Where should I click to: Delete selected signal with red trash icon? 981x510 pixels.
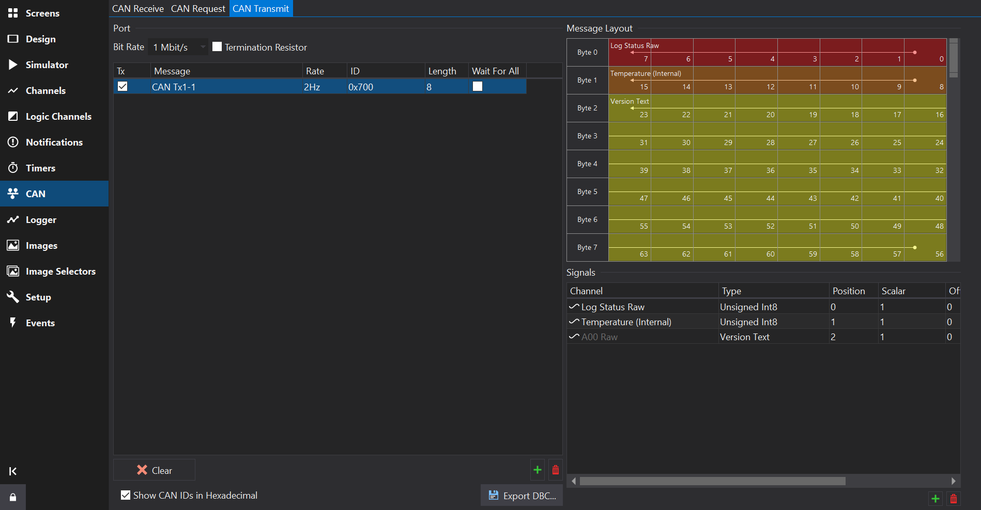(954, 499)
